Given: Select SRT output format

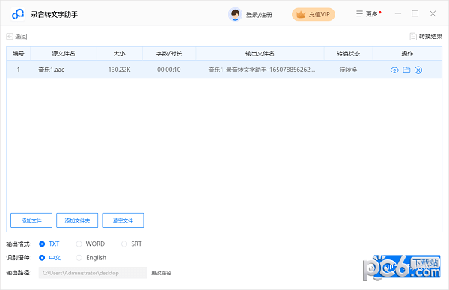Looking at the screenshot, I should pos(132,244).
